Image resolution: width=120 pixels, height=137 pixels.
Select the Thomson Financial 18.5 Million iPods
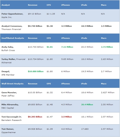click(87, 26)
